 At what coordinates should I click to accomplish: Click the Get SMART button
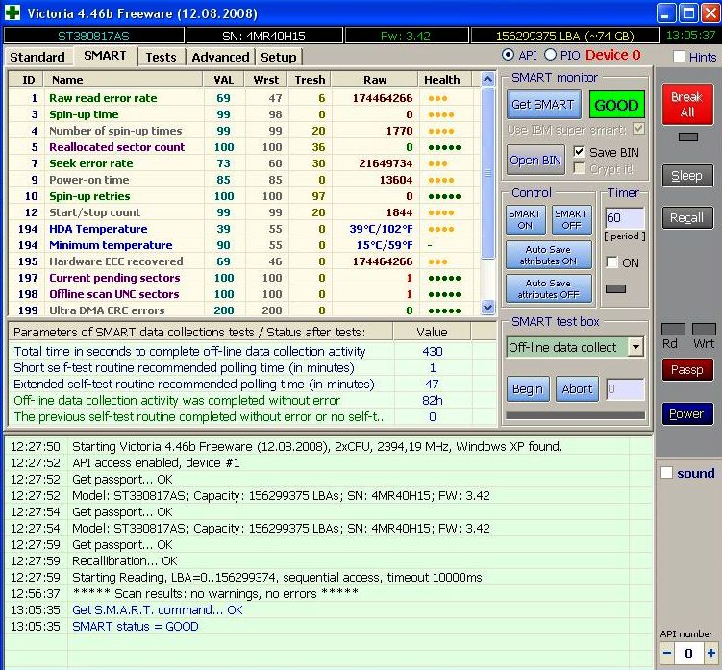pyautogui.click(x=543, y=105)
